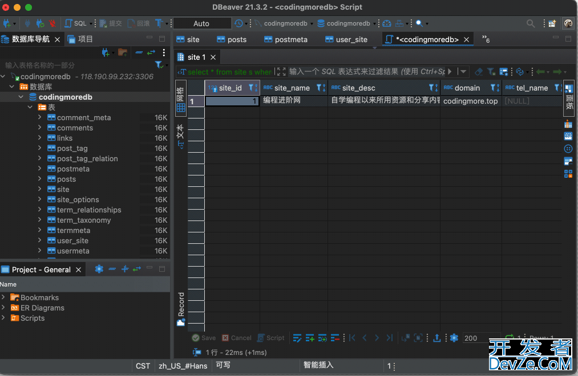The width and height of the screenshot is (578, 376).
Task: Switch to the posts editor tab
Action: (x=232, y=39)
